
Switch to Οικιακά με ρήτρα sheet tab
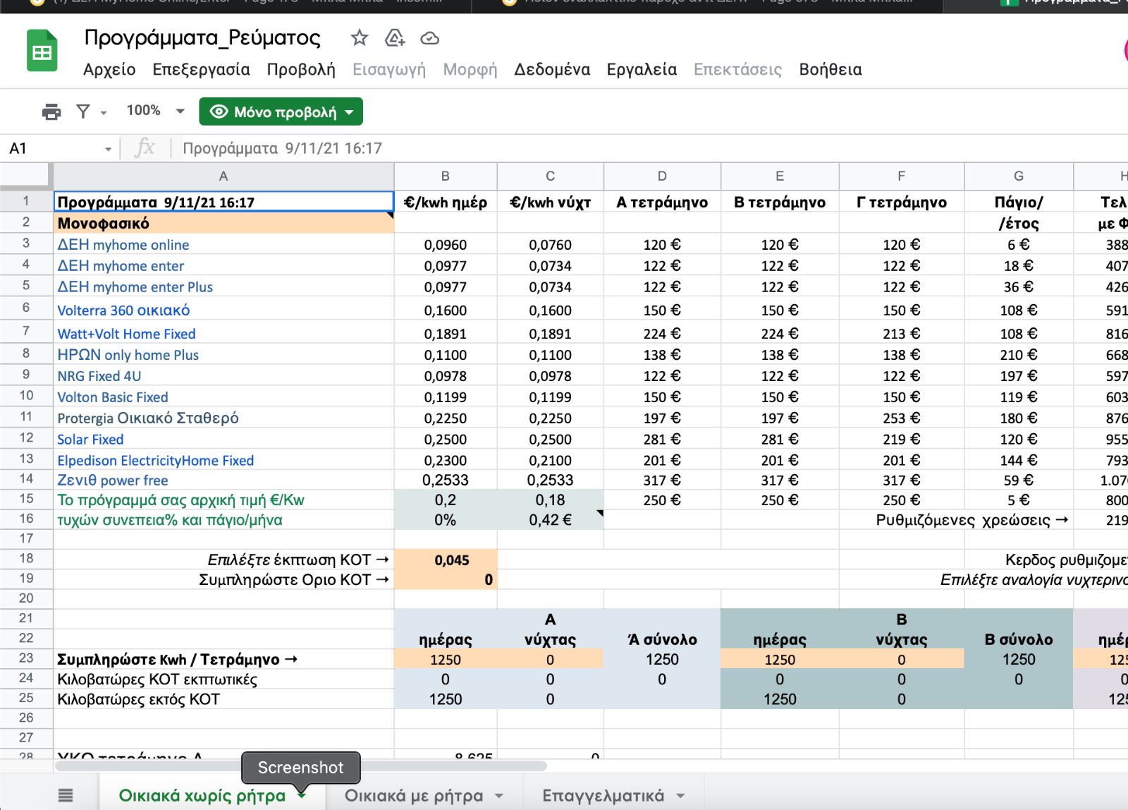[x=414, y=796]
